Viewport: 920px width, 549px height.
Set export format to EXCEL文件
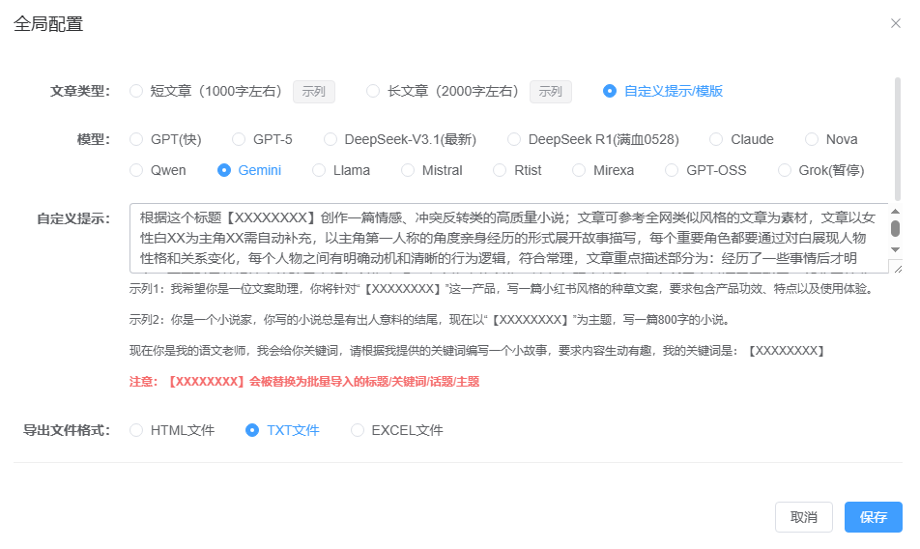(x=358, y=430)
